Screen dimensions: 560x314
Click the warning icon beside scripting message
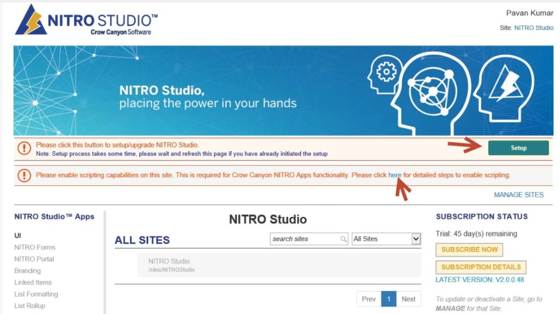[24, 175]
